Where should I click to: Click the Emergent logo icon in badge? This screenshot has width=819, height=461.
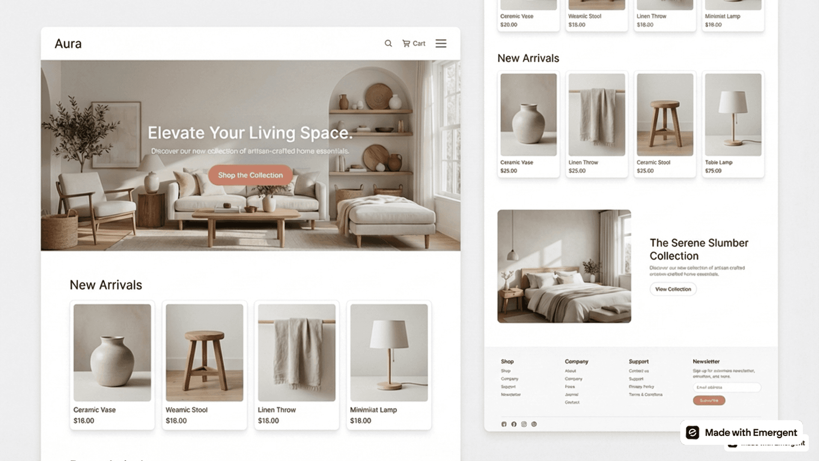click(692, 432)
